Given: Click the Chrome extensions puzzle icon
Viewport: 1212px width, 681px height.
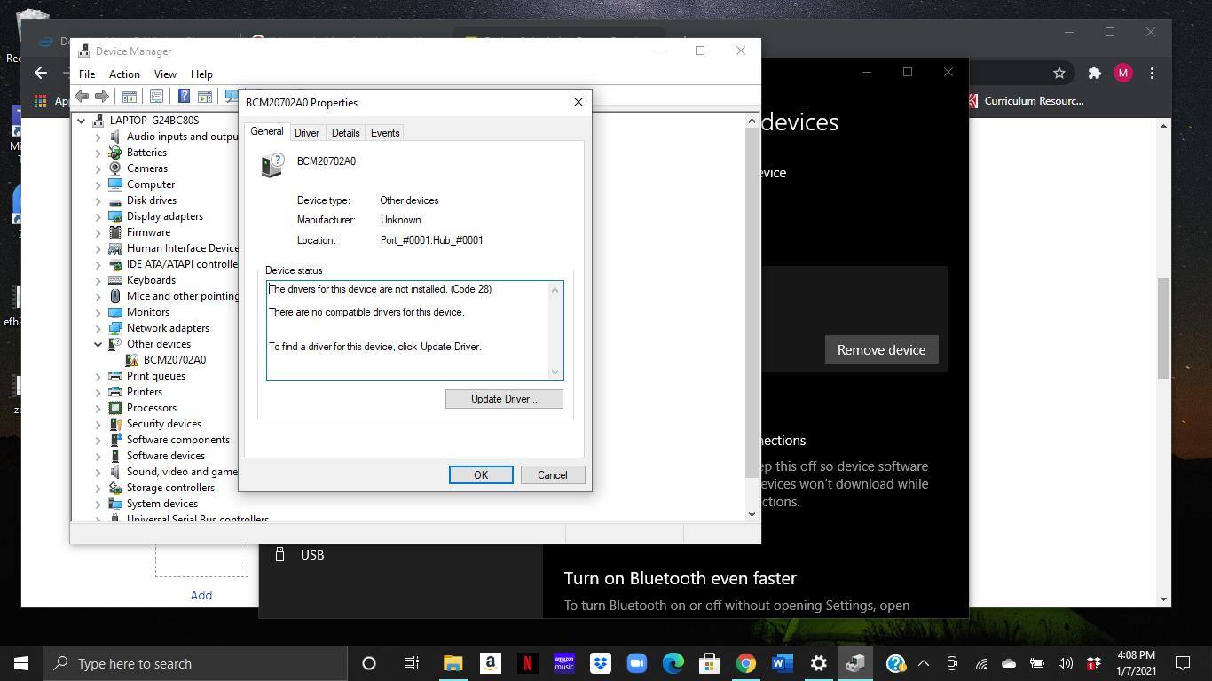Looking at the screenshot, I should tap(1094, 74).
